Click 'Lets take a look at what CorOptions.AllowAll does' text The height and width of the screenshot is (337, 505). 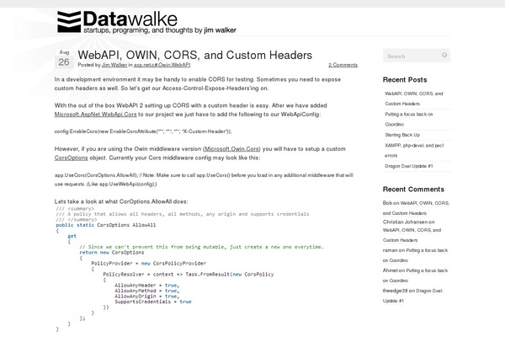[121, 201]
